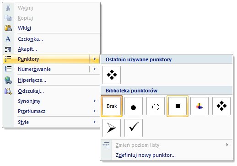Open the Przetłumacz submenu arrow
237x166 pixels.
(95, 111)
